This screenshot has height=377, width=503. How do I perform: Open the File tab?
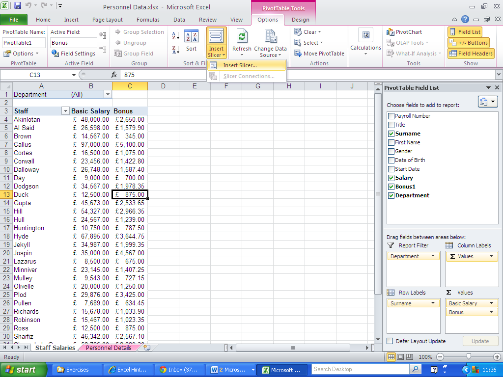(14, 20)
